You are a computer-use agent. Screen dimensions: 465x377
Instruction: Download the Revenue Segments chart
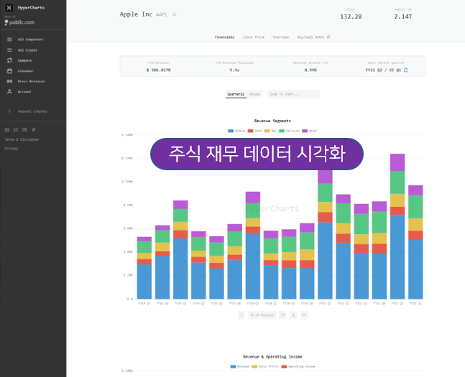[x=293, y=315]
